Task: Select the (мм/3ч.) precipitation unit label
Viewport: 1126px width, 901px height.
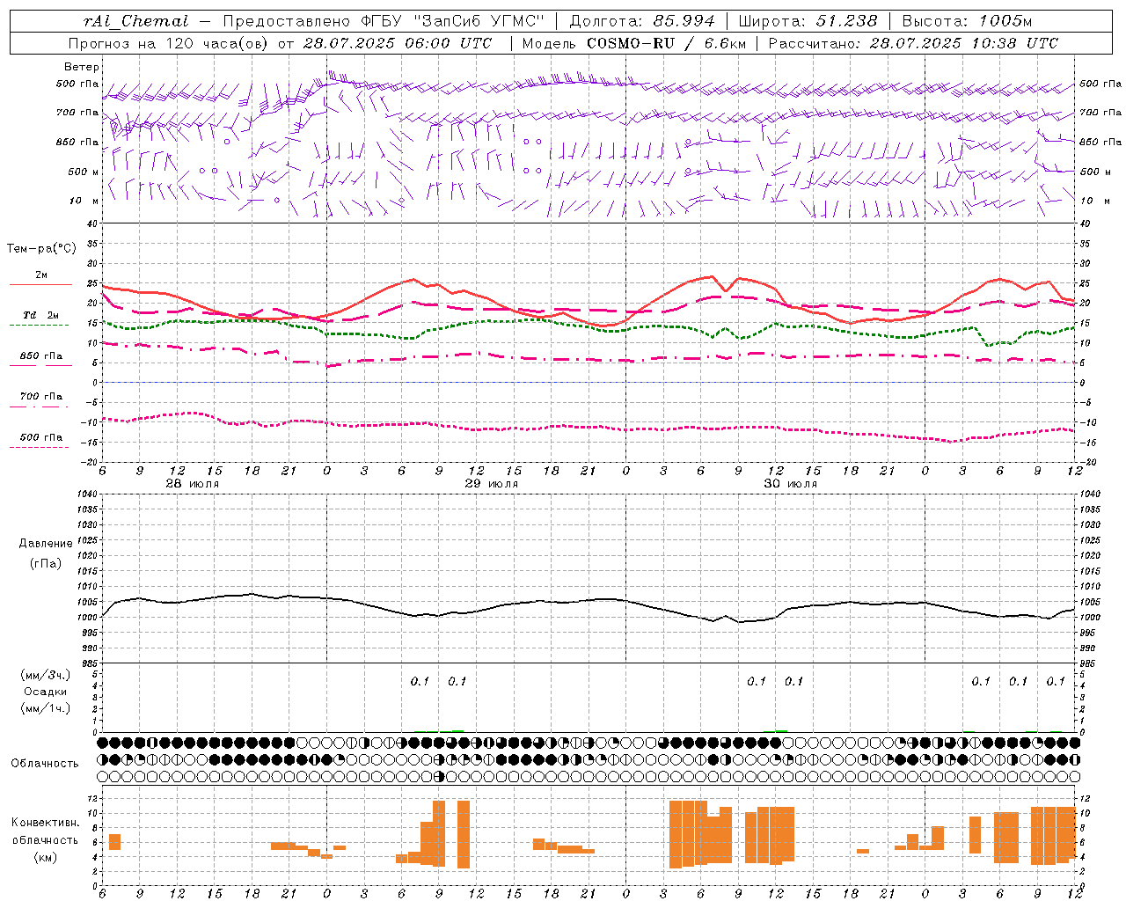Action: 46,675
